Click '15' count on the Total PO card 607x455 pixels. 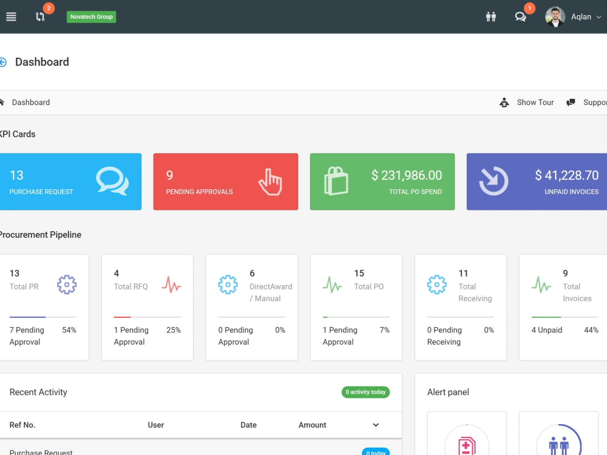pos(359,273)
